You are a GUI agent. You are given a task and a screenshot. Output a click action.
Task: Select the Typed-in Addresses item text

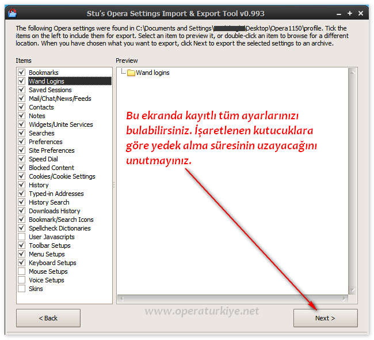(x=56, y=194)
